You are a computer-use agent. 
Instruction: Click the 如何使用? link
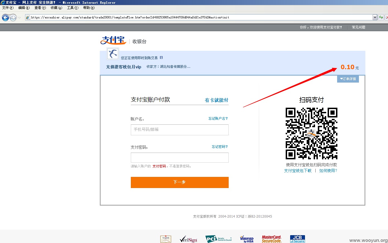pyautogui.click(x=328, y=171)
